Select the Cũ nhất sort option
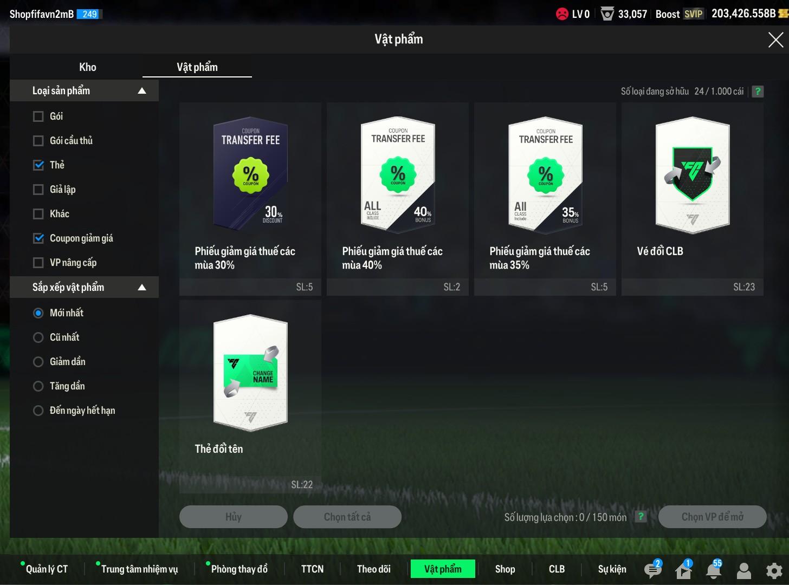This screenshot has height=585, width=789. 38,337
